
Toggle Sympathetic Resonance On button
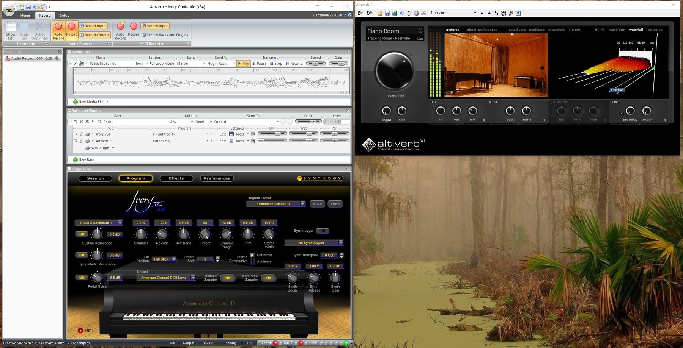click(x=82, y=255)
